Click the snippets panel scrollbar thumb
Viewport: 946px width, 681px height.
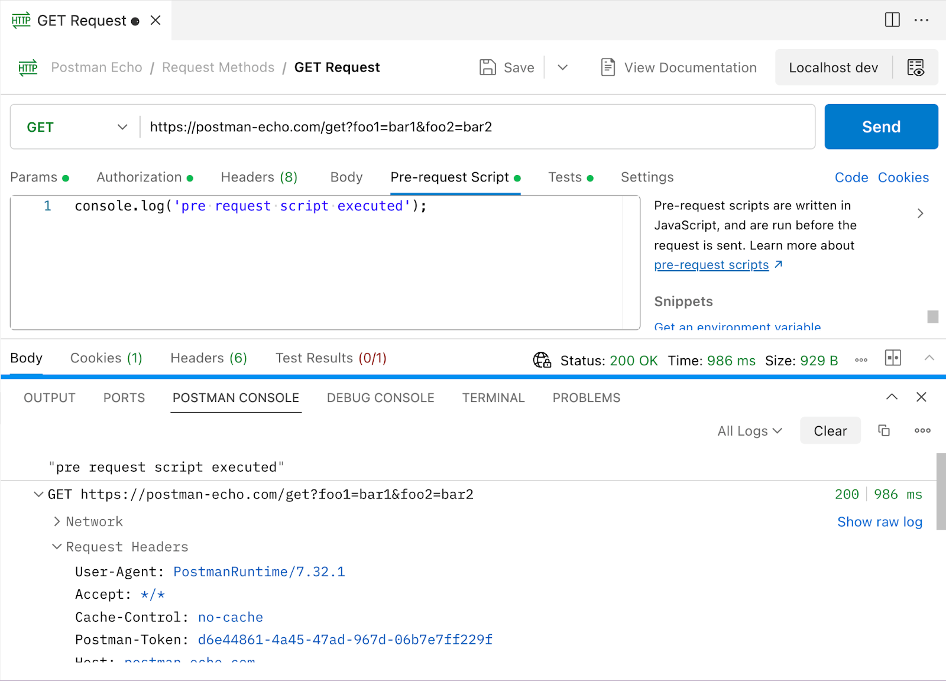pos(933,317)
